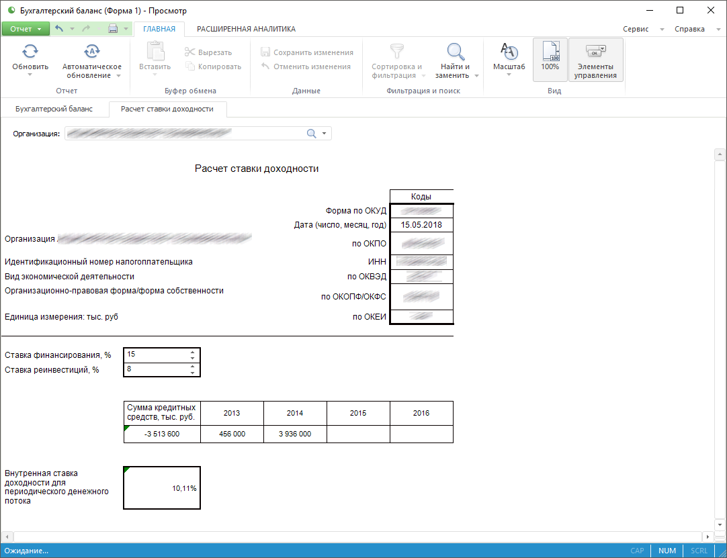Open the Сервис menu
The width and height of the screenshot is (727, 558).
636,29
